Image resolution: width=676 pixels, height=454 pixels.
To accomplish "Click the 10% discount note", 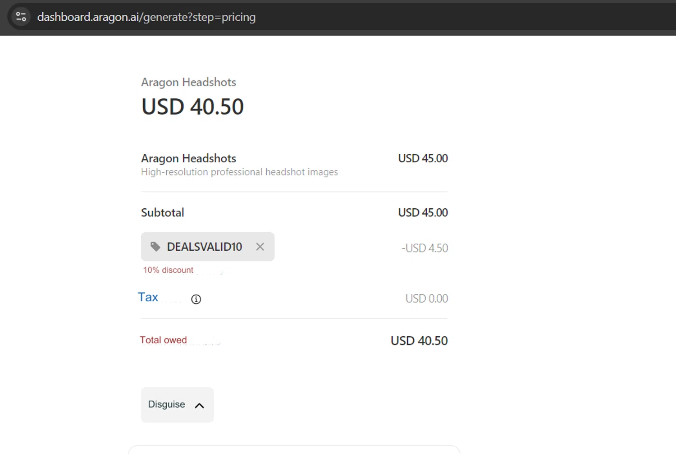I will click(168, 270).
